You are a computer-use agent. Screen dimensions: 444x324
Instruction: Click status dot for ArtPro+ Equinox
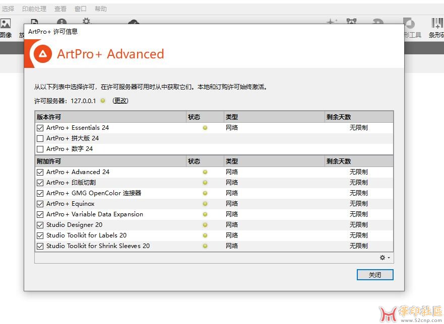(205, 204)
